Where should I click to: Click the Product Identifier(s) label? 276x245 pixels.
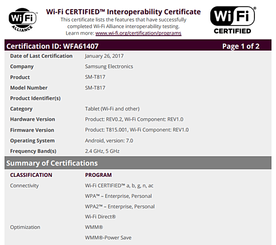click(36, 98)
